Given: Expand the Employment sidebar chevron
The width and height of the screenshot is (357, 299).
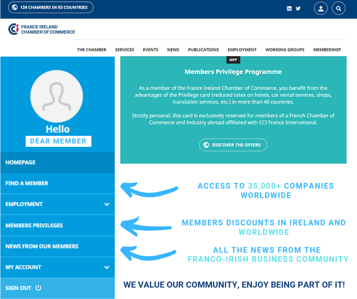Looking at the screenshot, I should (107, 204).
